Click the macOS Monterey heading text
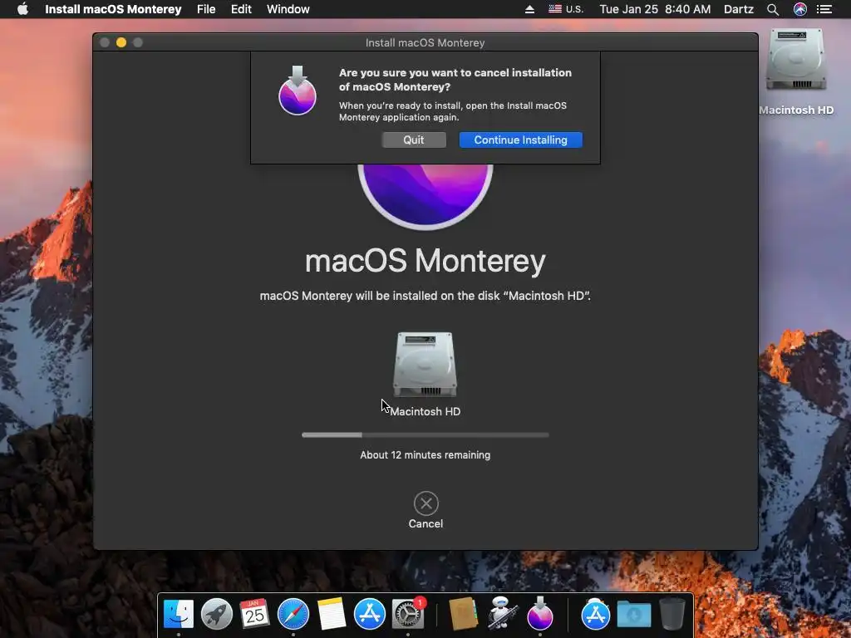This screenshot has width=851, height=638. tap(425, 261)
